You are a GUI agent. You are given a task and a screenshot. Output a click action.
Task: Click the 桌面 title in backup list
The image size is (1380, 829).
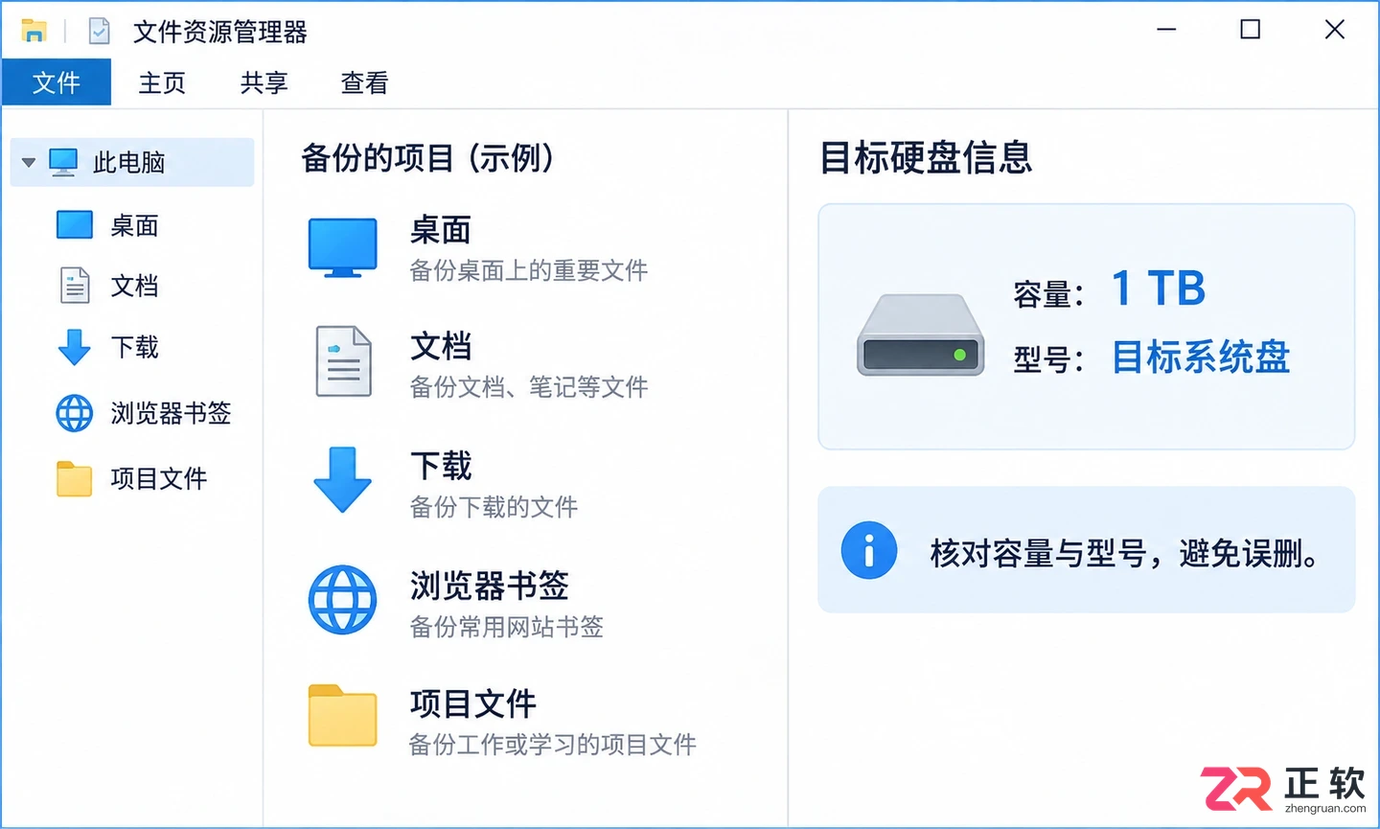[441, 230]
